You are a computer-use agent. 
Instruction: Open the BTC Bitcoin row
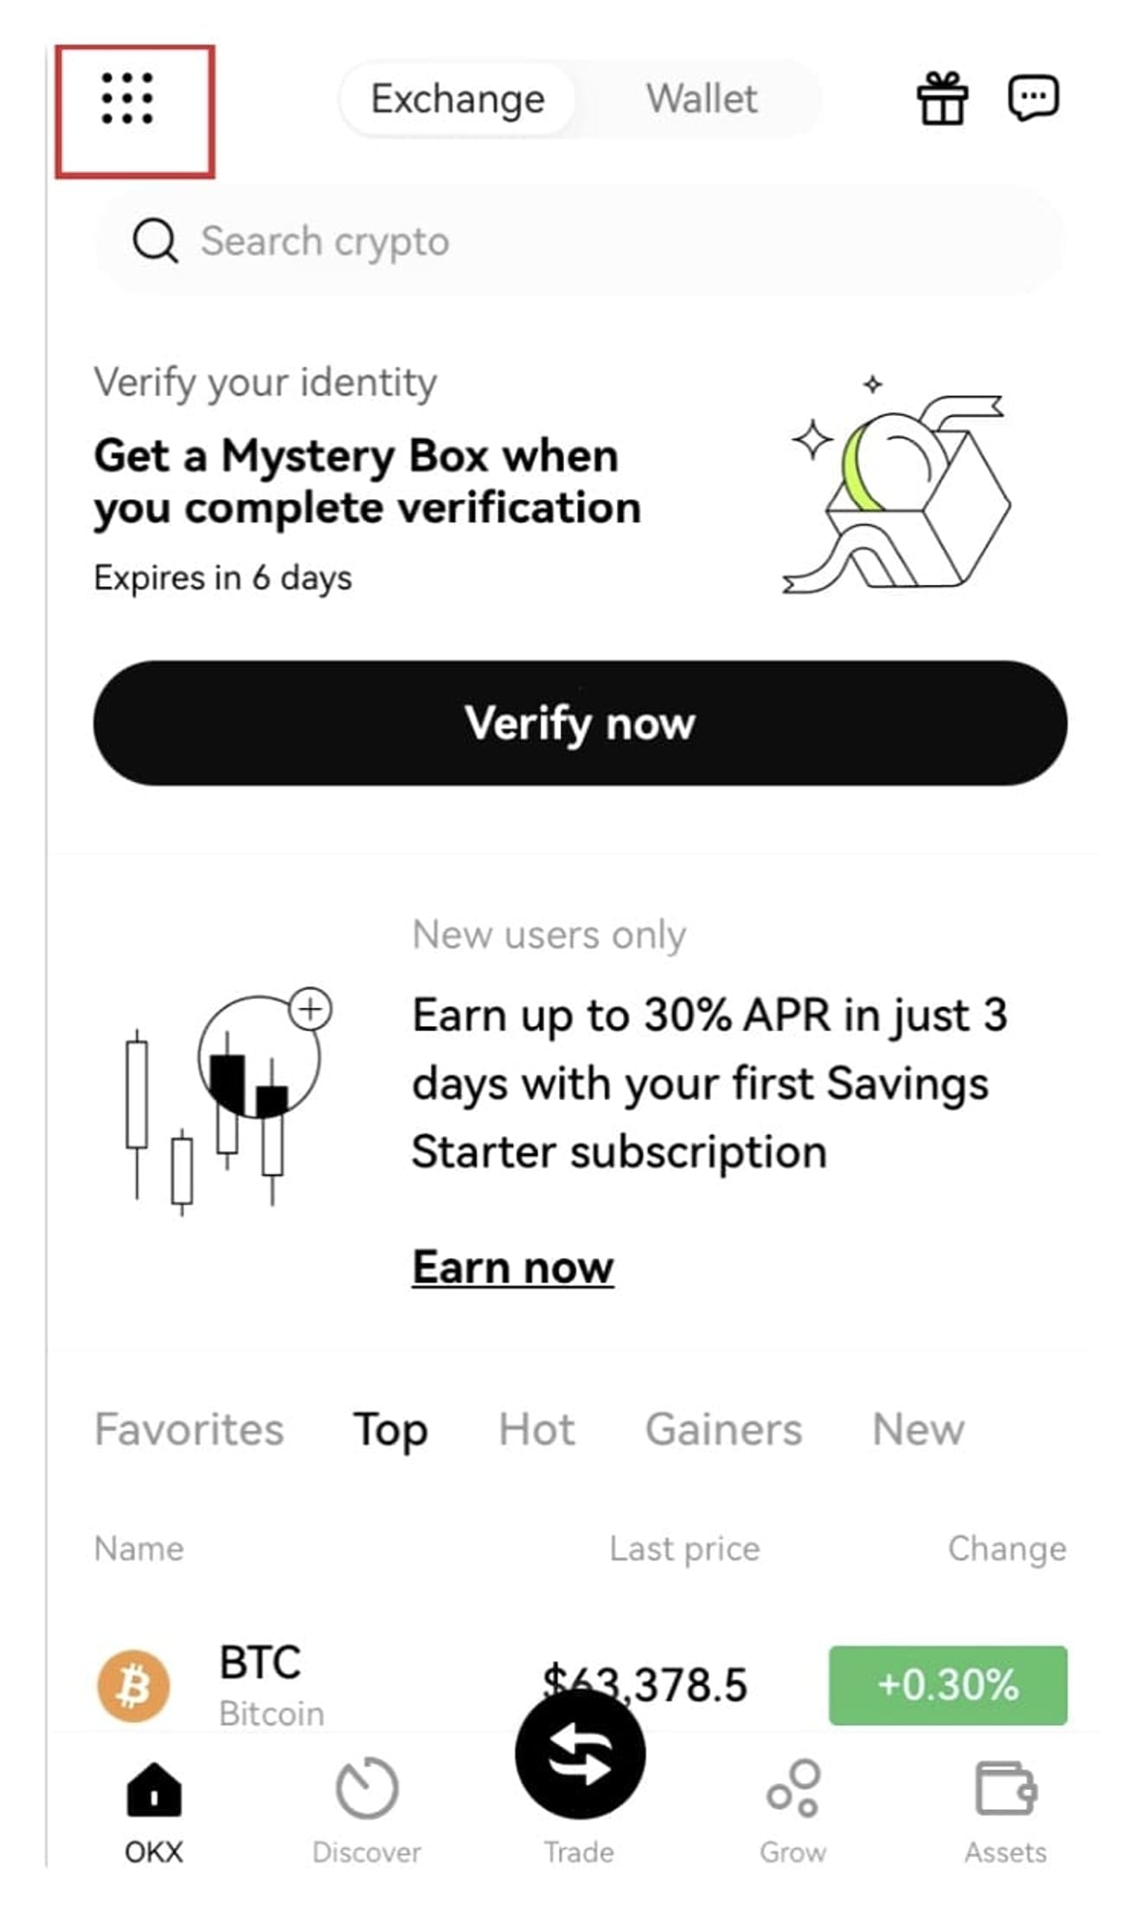click(x=580, y=1685)
